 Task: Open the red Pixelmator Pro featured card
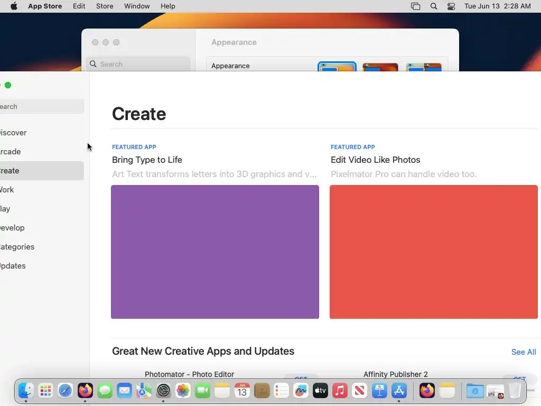coord(434,252)
